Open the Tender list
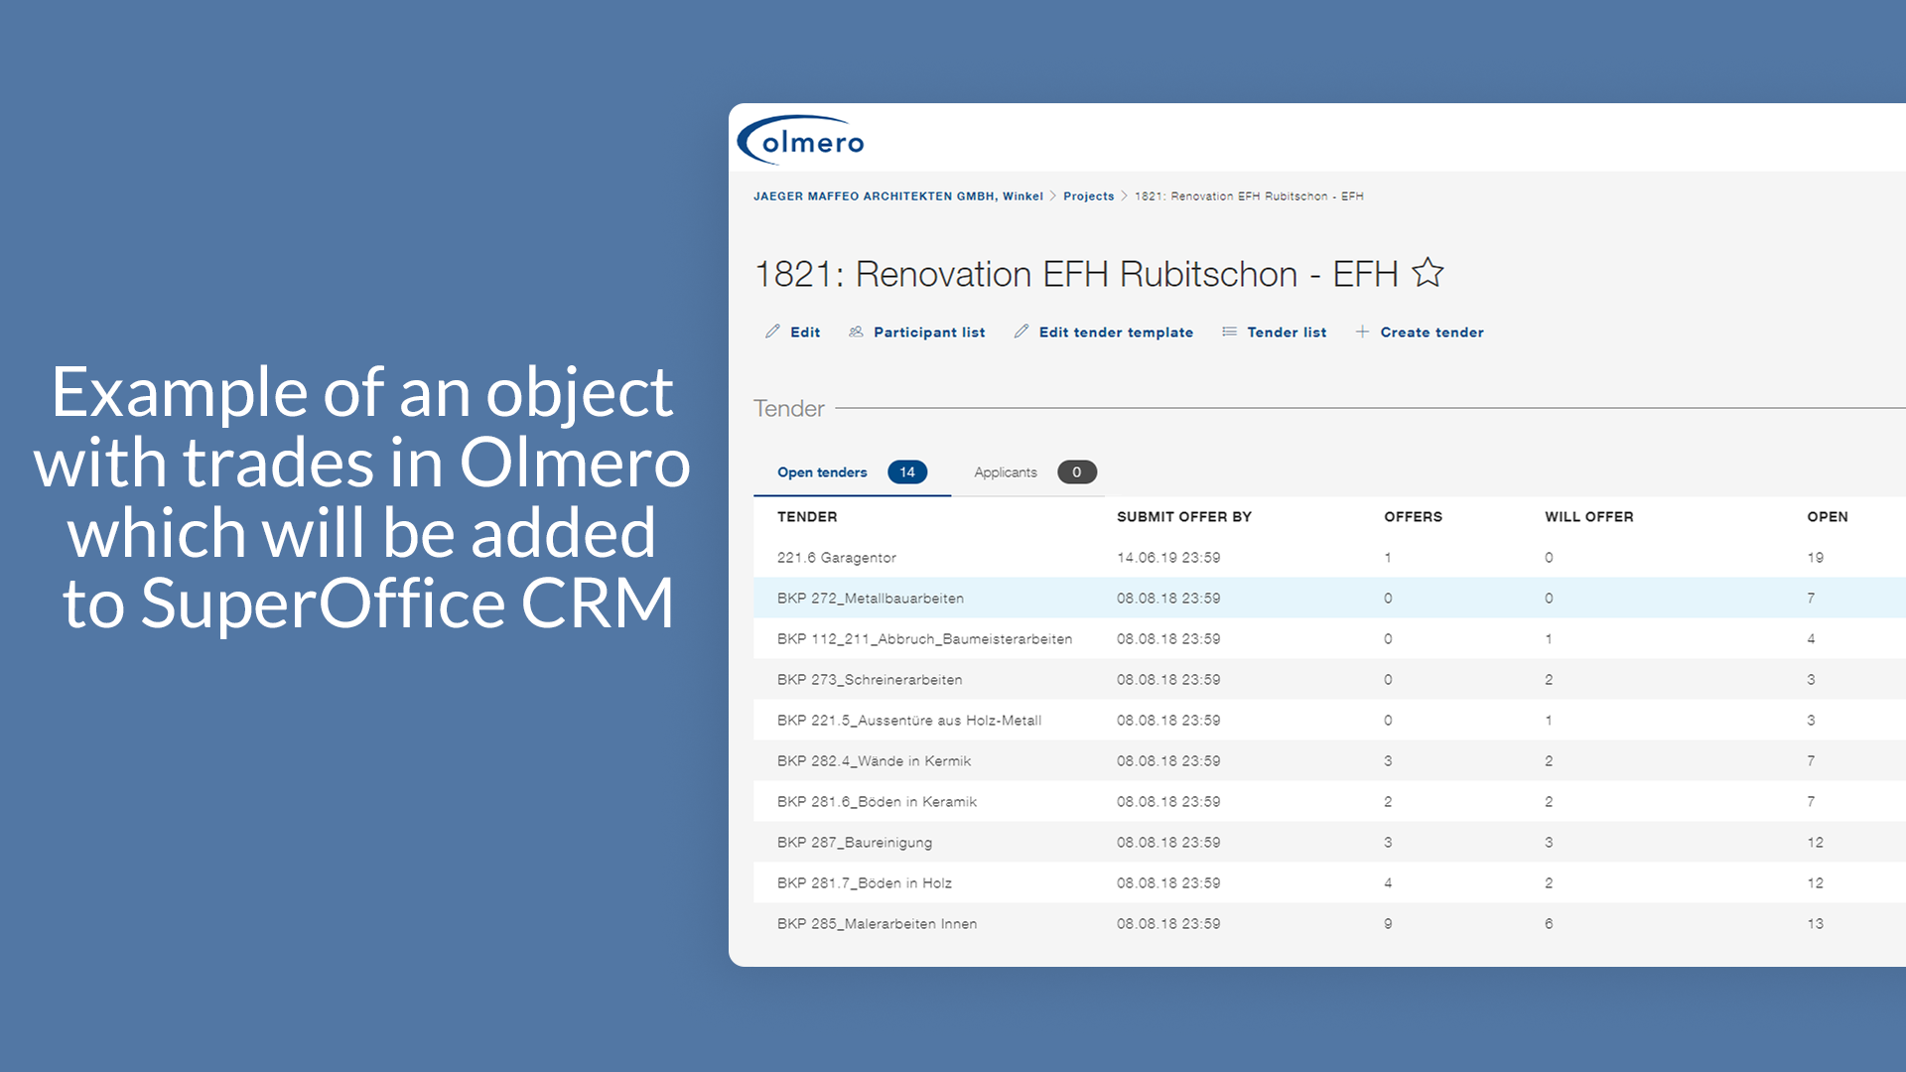This screenshot has height=1072, width=1906. [1287, 333]
